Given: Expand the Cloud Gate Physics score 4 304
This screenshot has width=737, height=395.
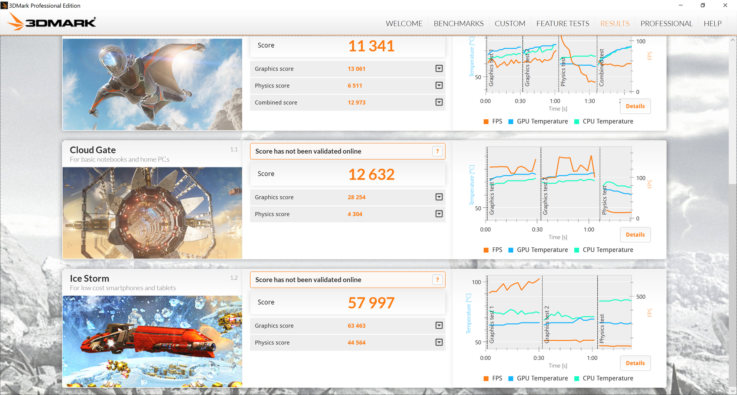Looking at the screenshot, I should [x=439, y=214].
